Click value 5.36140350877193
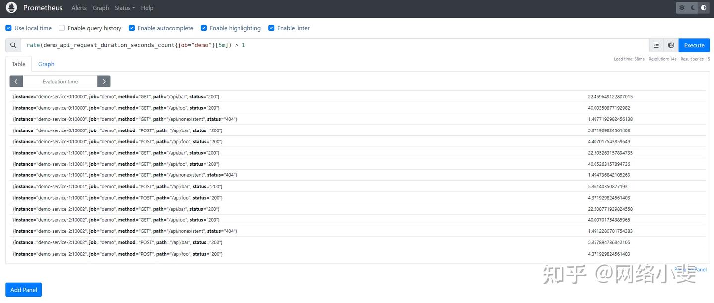 pyautogui.click(x=607, y=187)
